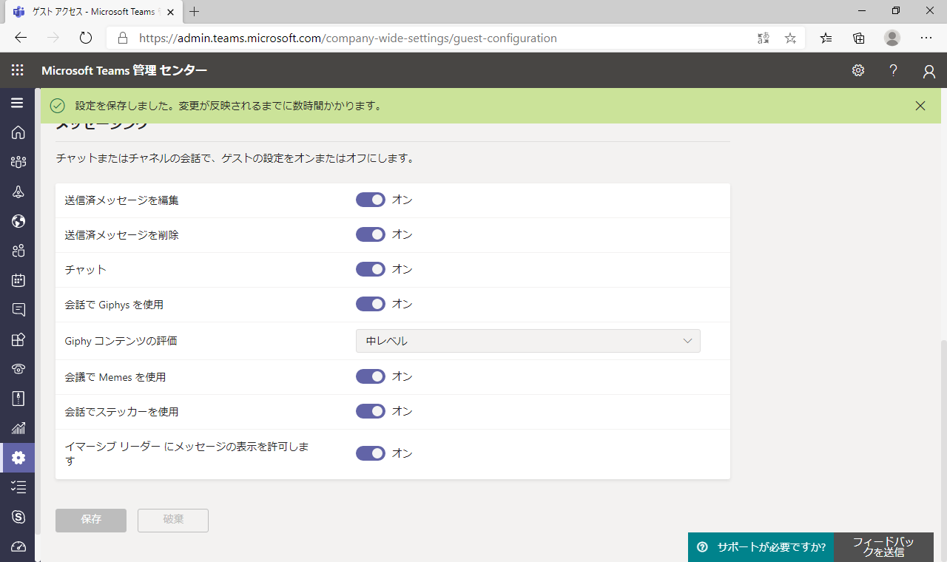Open the Call quality dashboard gauge icon

pos(18,546)
